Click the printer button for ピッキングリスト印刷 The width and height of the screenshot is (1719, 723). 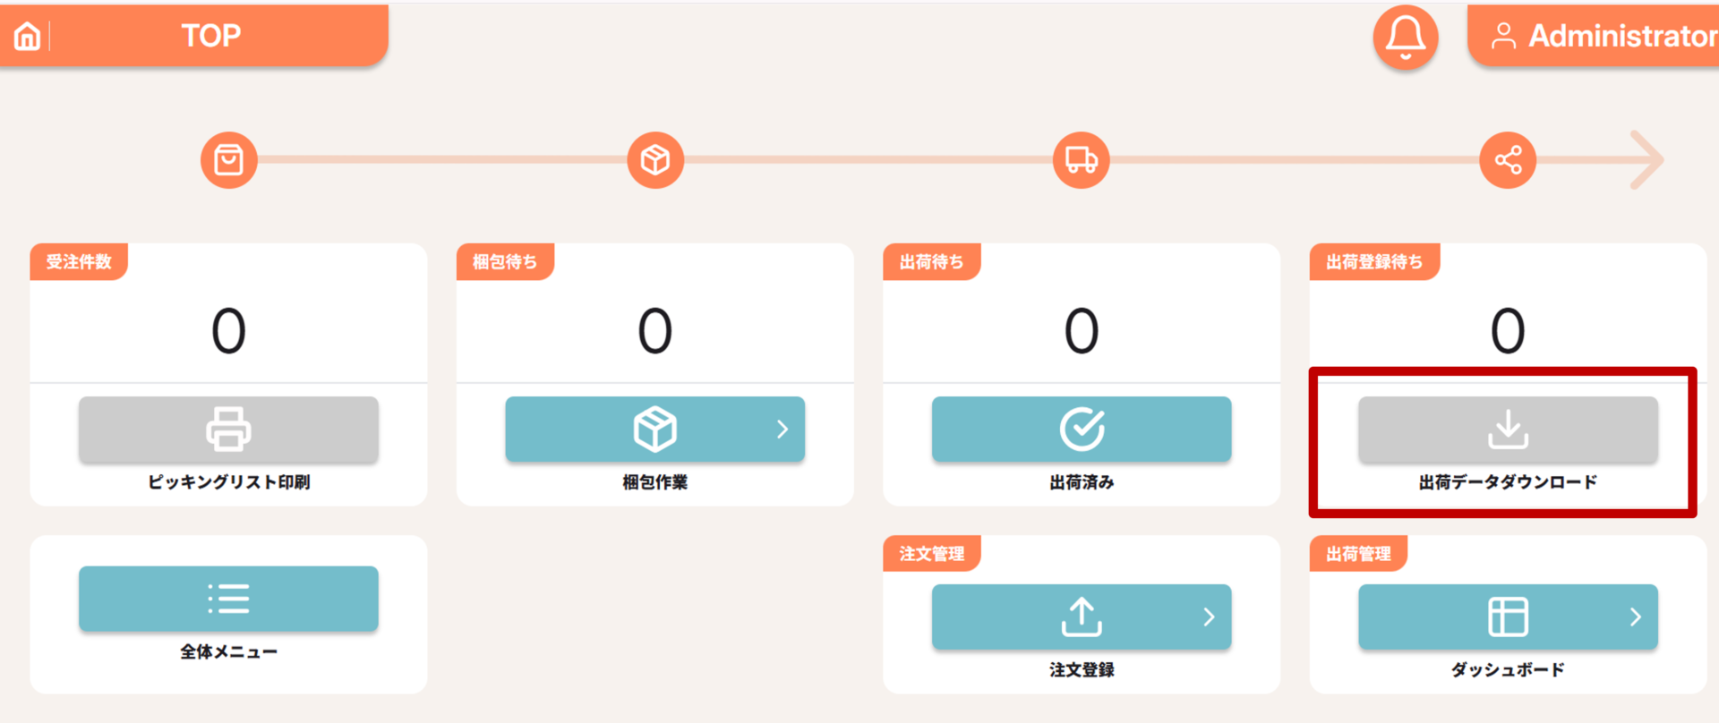[x=228, y=430]
